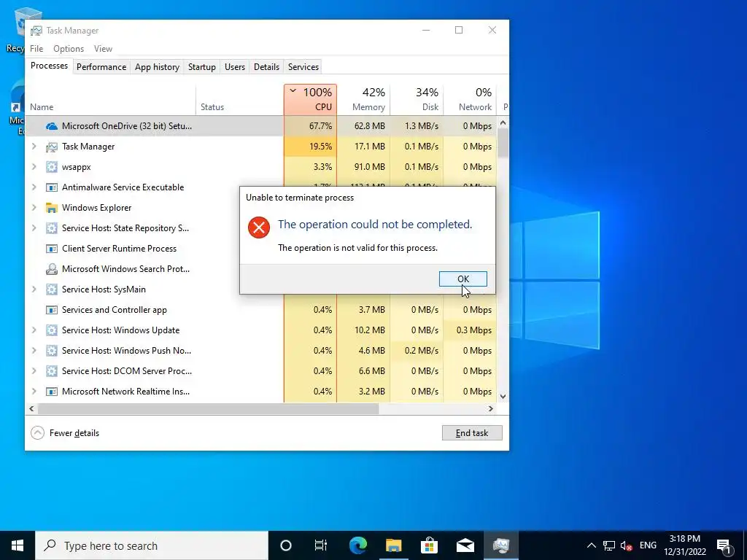Click the horizontal scrollbar left arrow
The height and width of the screenshot is (560, 747).
pyautogui.click(x=31, y=408)
